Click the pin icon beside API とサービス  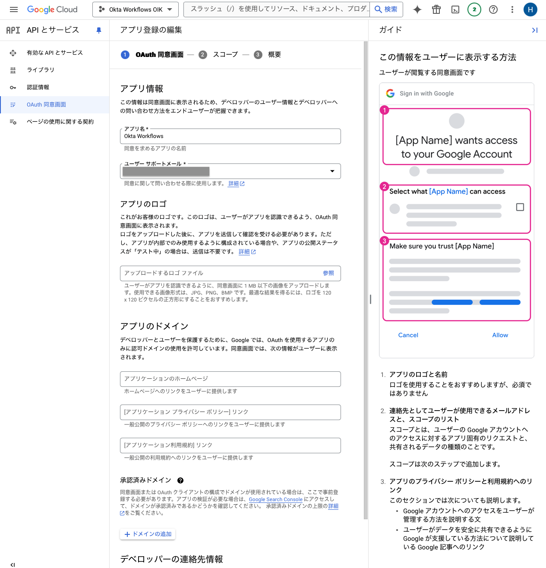click(99, 30)
